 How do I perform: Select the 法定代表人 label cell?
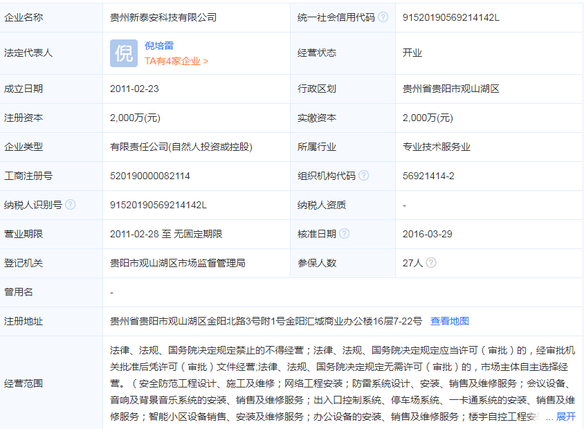51,53
